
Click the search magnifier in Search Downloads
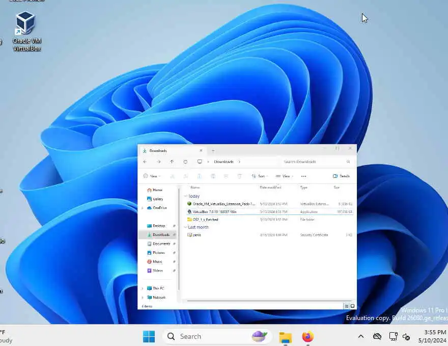click(x=348, y=162)
